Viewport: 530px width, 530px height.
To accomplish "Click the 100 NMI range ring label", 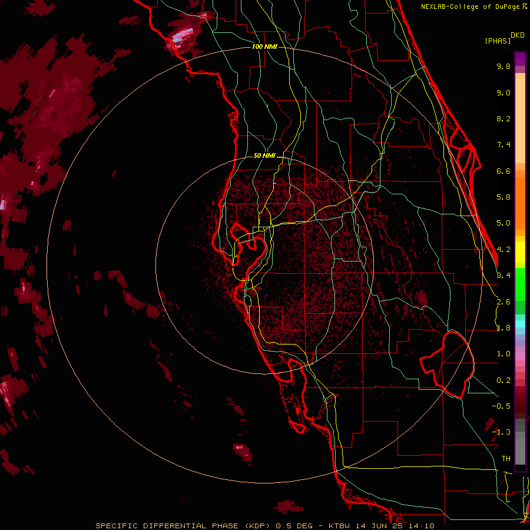I will [264, 47].
